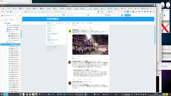
Task: Collapse グループA bookmark folder
Action: (6, 32)
